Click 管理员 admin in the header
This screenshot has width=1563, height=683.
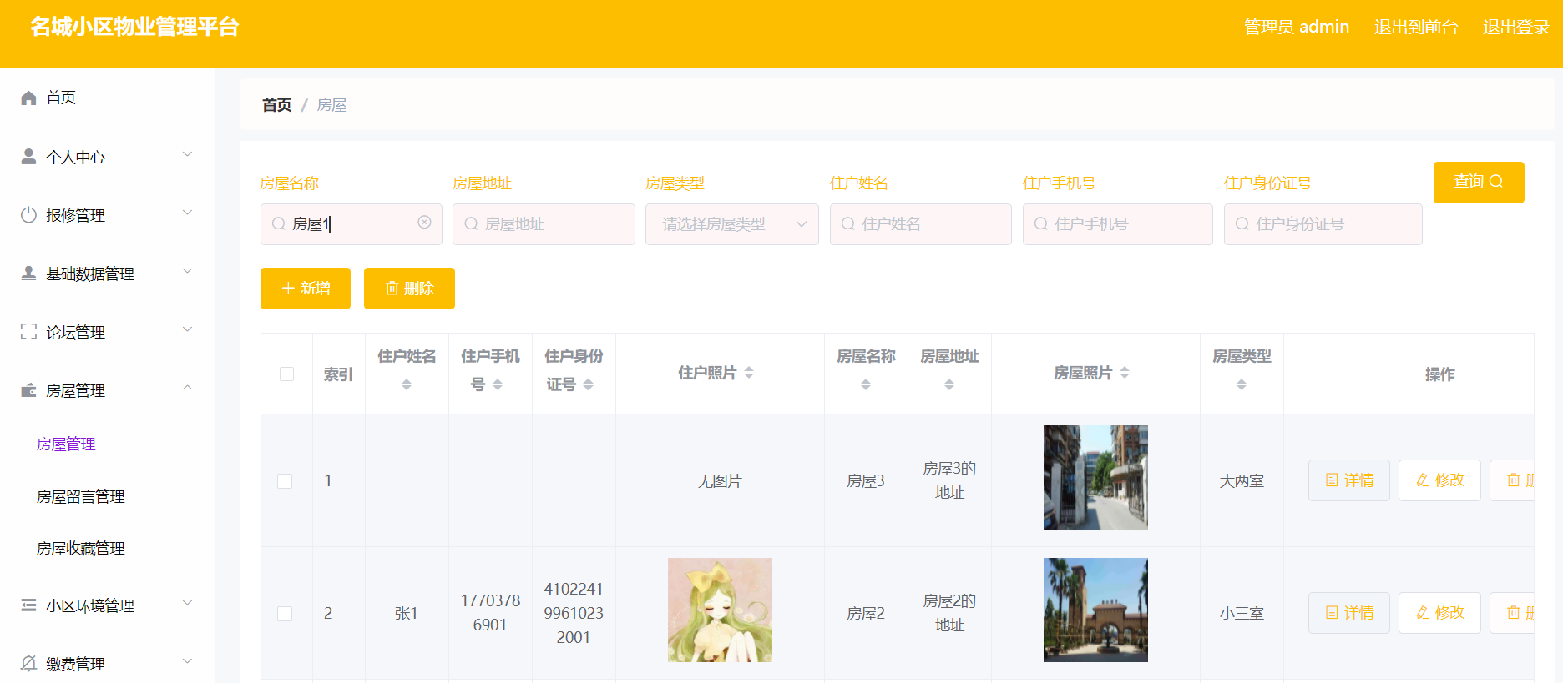[1297, 27]
